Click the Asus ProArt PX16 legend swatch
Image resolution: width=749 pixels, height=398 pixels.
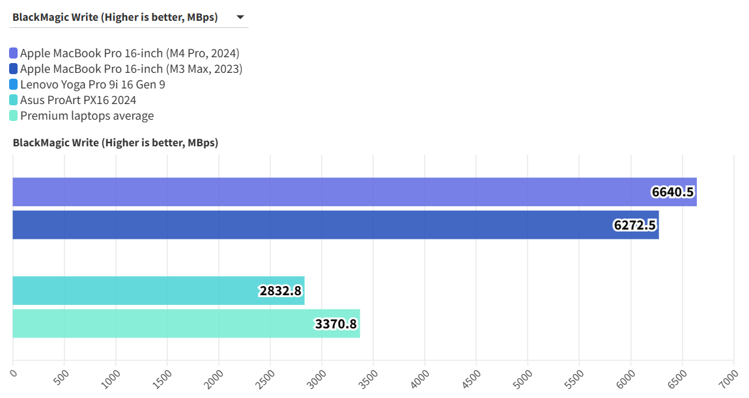14,100
